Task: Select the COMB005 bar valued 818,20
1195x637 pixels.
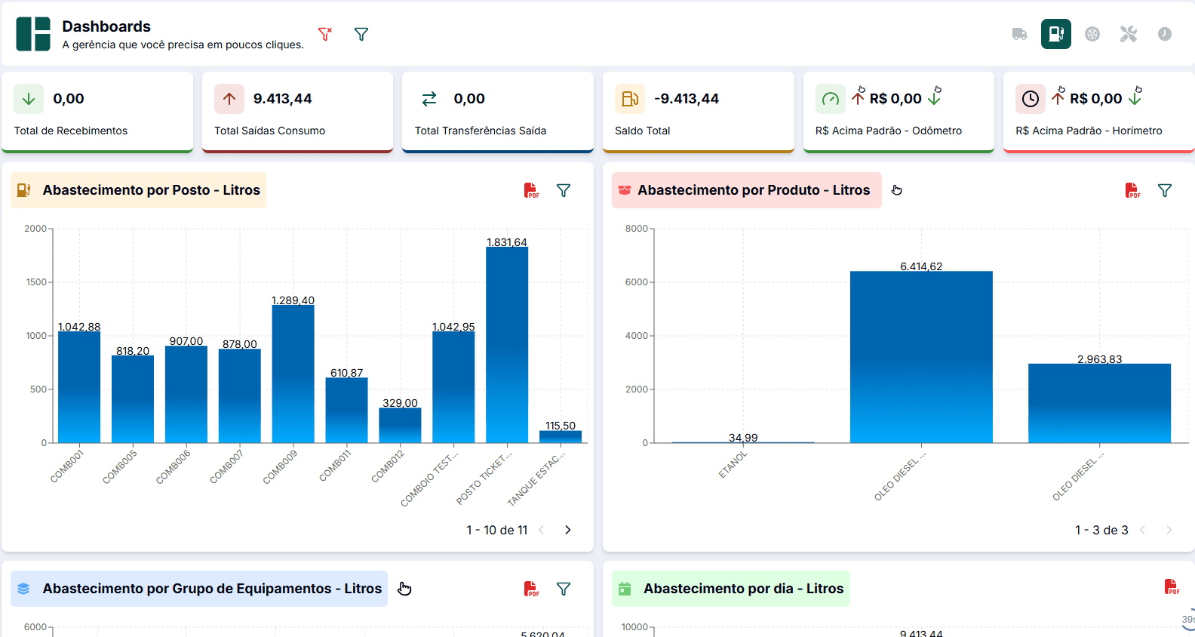Action: (133, 399)
